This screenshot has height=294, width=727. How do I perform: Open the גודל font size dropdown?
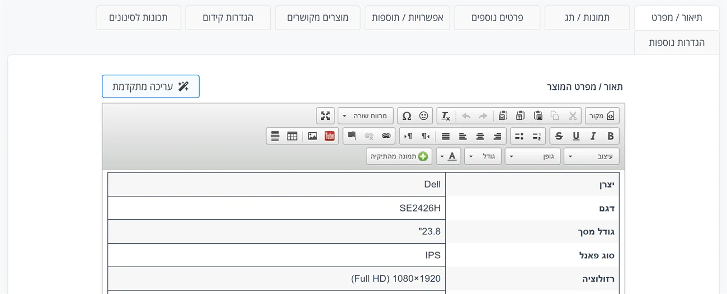click(x=483, y=156)
